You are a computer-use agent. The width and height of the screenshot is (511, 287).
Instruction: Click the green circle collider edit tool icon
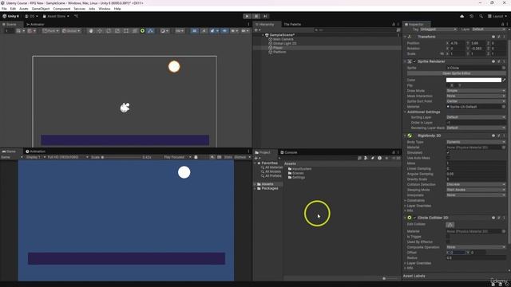[142, 31]
